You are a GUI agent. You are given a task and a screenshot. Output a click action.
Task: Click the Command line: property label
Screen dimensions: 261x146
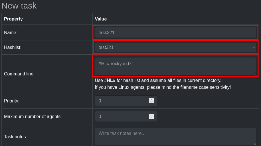coord(19,74)
